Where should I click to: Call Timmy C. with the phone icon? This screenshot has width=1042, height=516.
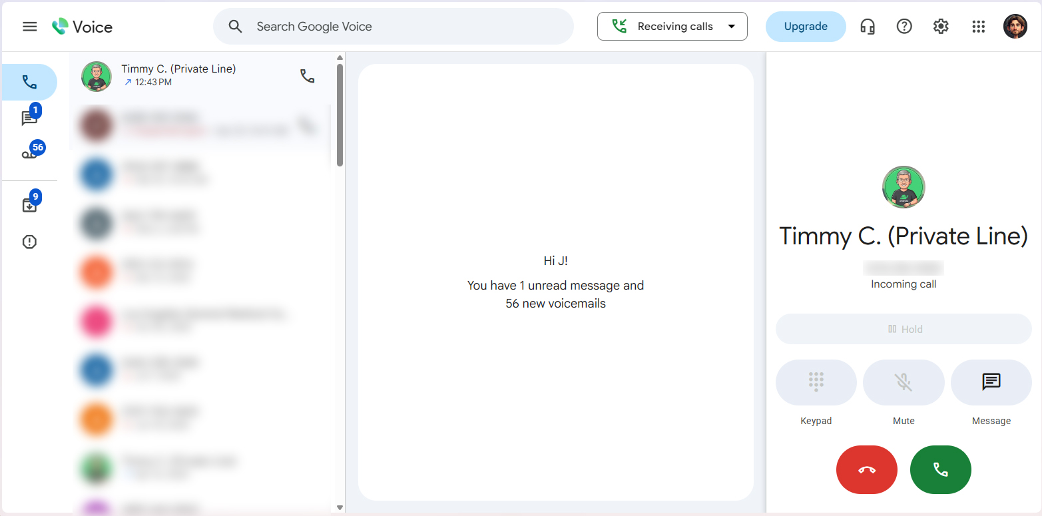(307, 76)
